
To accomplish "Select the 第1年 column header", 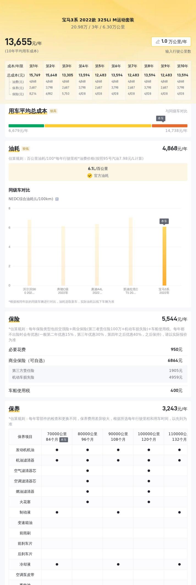I will coord(34,66).
